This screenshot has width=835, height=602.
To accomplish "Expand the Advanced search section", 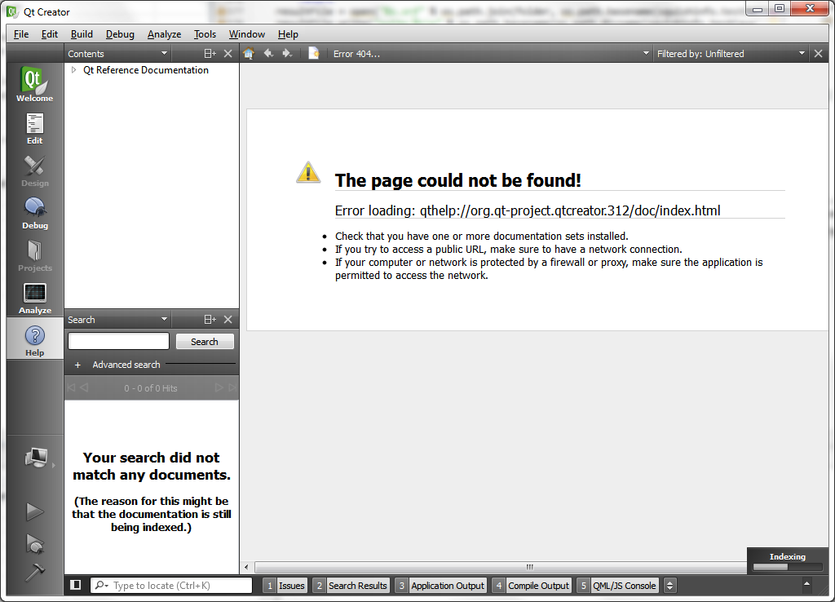I will 78,365.
